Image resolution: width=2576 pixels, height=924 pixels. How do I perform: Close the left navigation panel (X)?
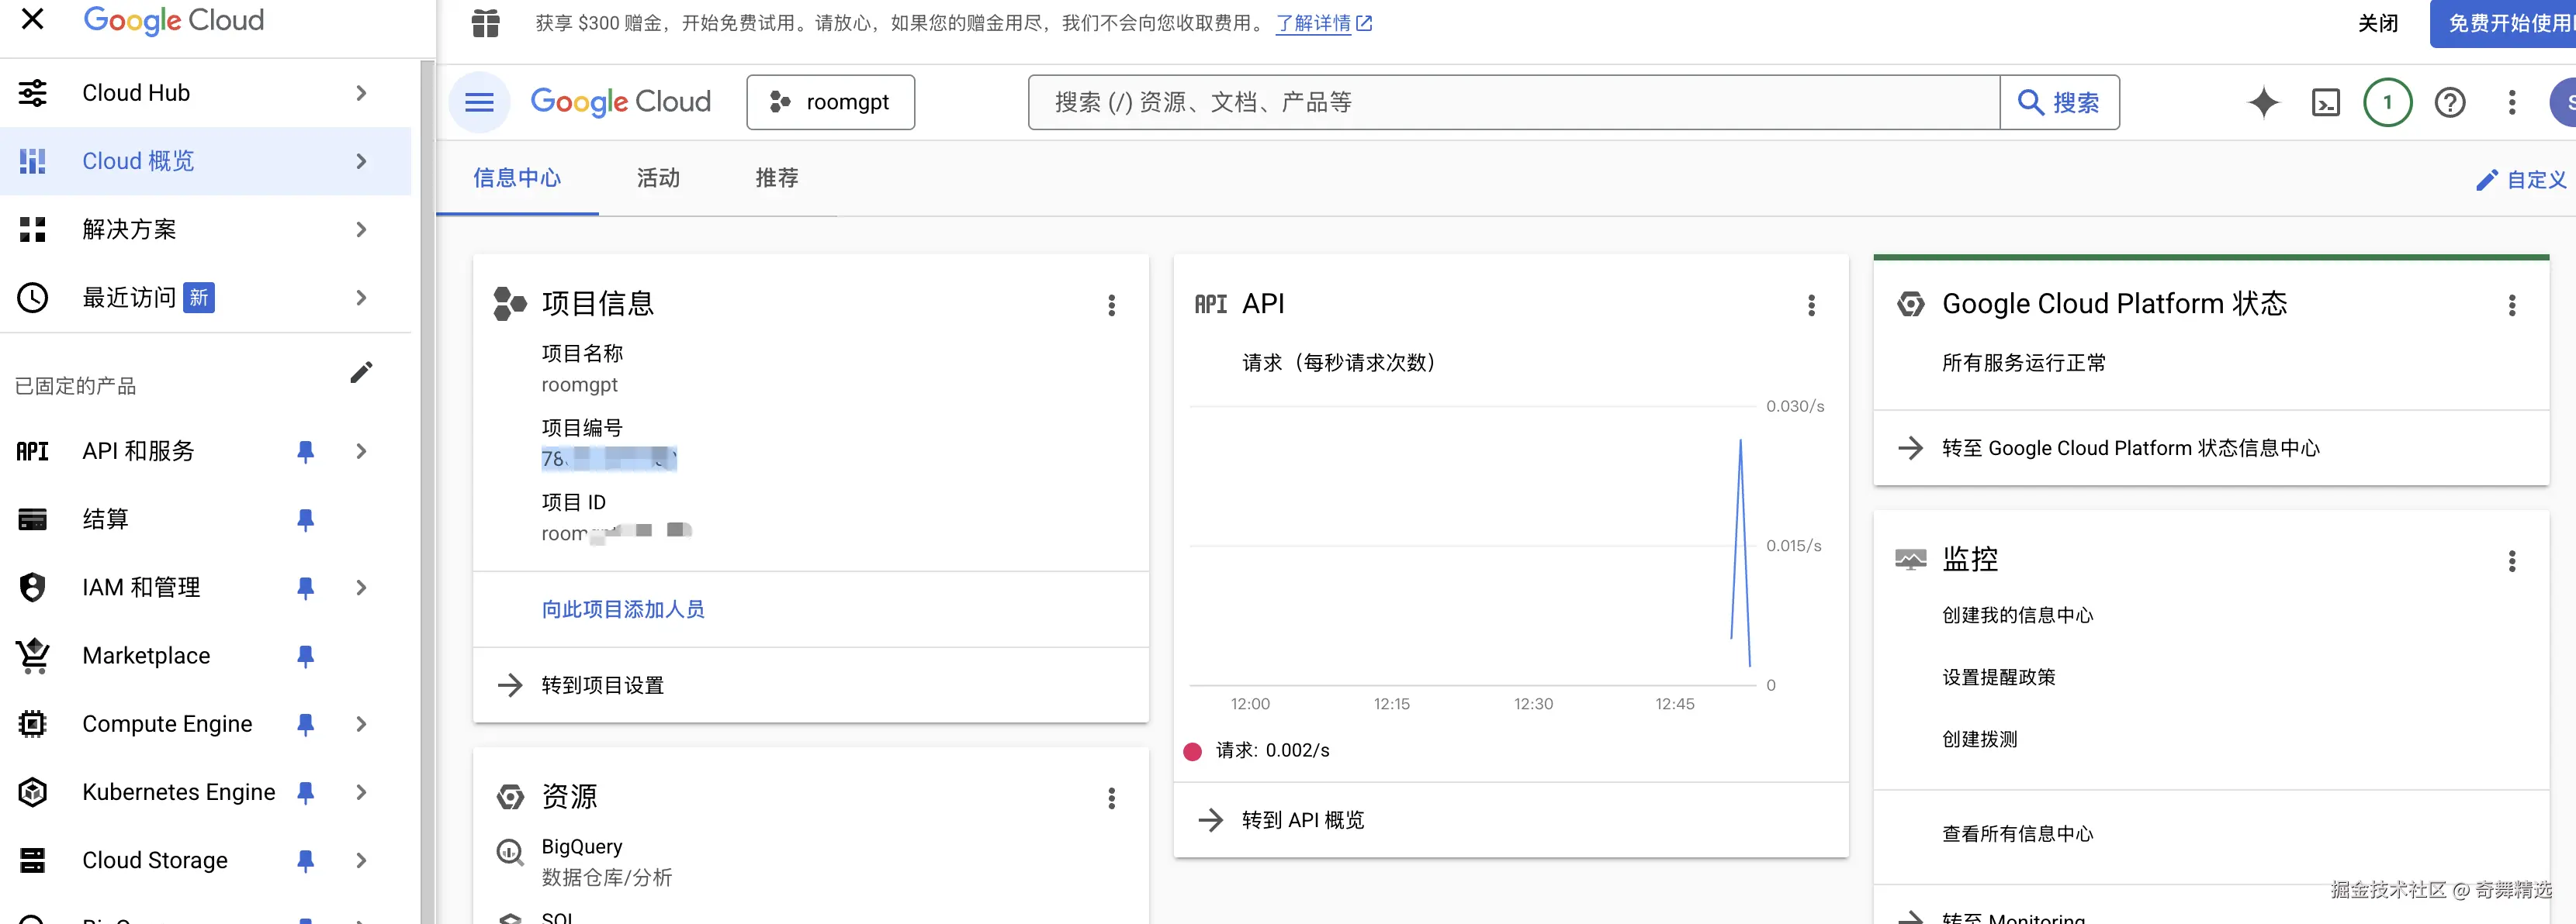pos(32,19)
